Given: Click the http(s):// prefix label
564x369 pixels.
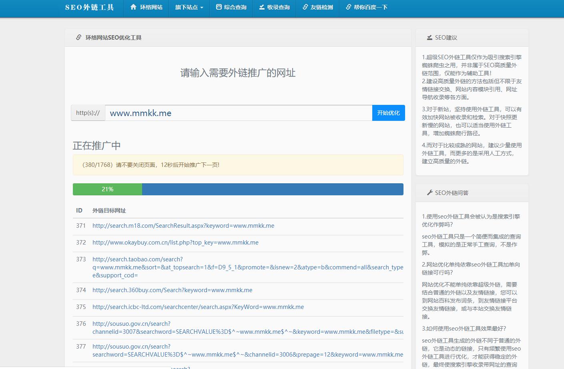Looking at the screenshot, I should 88,113.
